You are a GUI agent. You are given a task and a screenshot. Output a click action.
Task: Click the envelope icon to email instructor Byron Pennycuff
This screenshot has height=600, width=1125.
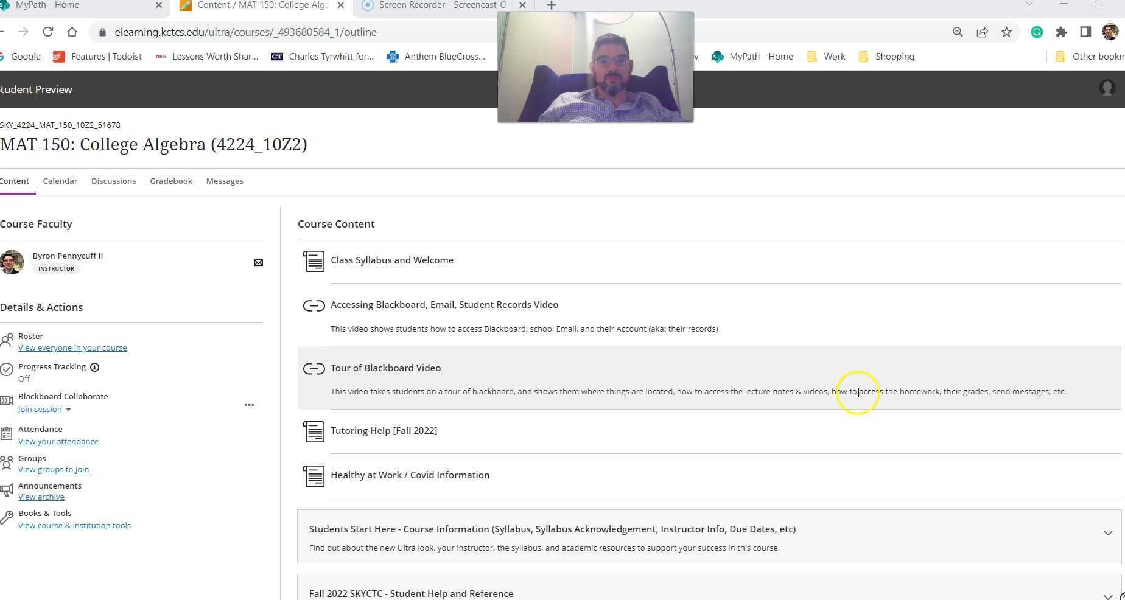click(x=258, y=262)
